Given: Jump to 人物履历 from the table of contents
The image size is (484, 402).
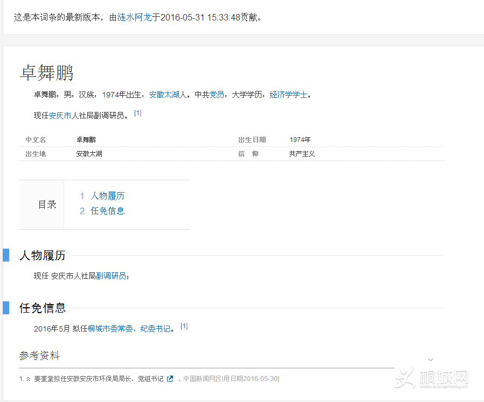Looking at the screenshot, I should pyautogui.click(x=107, y=196).
